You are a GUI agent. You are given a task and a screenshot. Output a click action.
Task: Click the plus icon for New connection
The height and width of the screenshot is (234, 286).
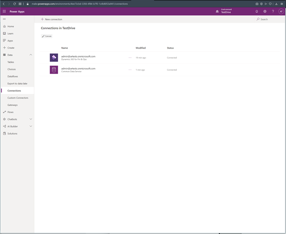click(x=42, y=19)
